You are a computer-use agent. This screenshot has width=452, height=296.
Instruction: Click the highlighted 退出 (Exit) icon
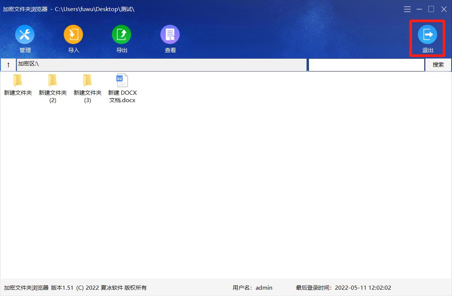coord(428,38)
